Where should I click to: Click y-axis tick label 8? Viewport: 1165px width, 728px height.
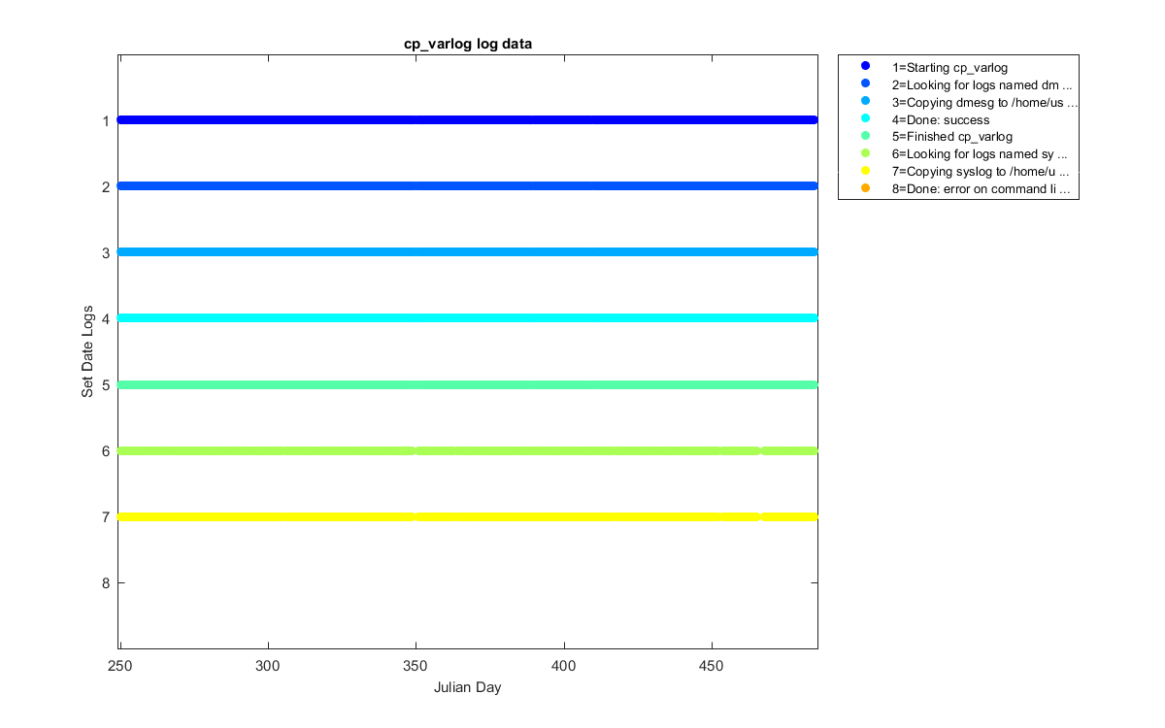(x=105, y=582)
